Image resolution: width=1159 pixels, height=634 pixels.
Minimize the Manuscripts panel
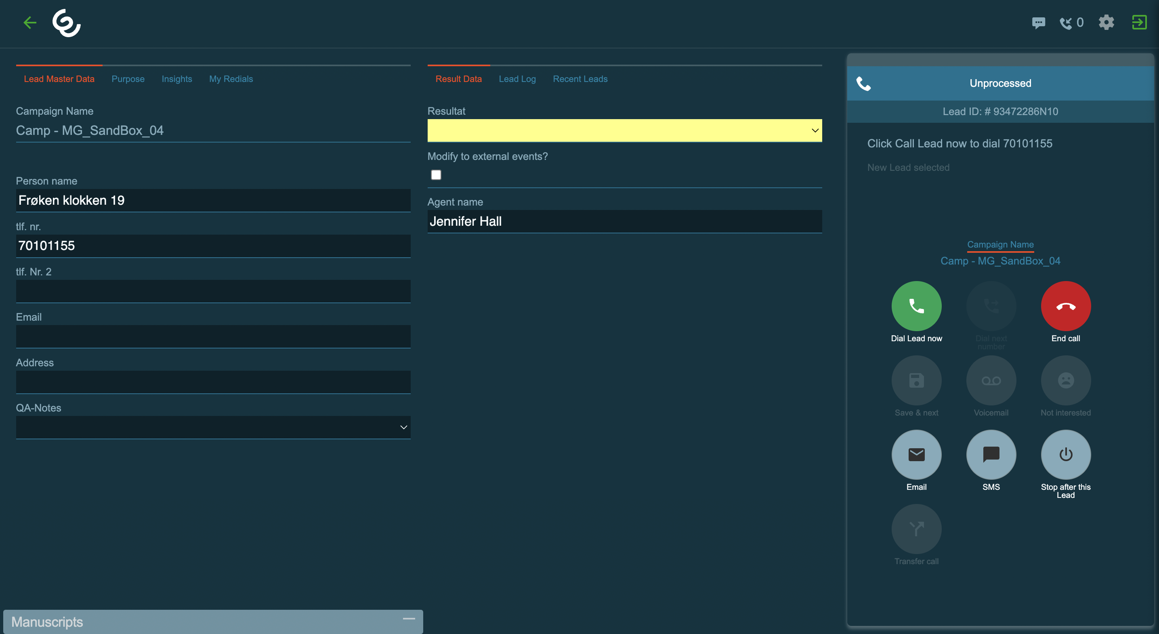409,619
